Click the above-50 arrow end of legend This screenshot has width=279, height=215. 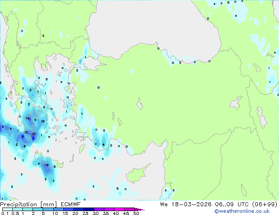[139, 209]
